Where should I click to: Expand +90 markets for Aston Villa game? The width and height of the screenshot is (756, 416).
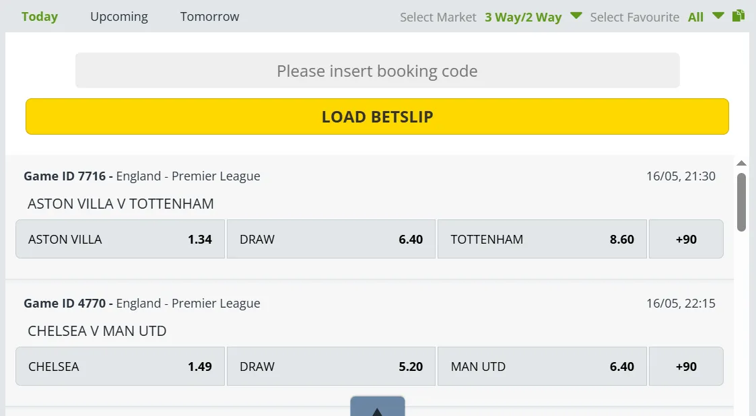pyautogui.click(x=686, y=239)
